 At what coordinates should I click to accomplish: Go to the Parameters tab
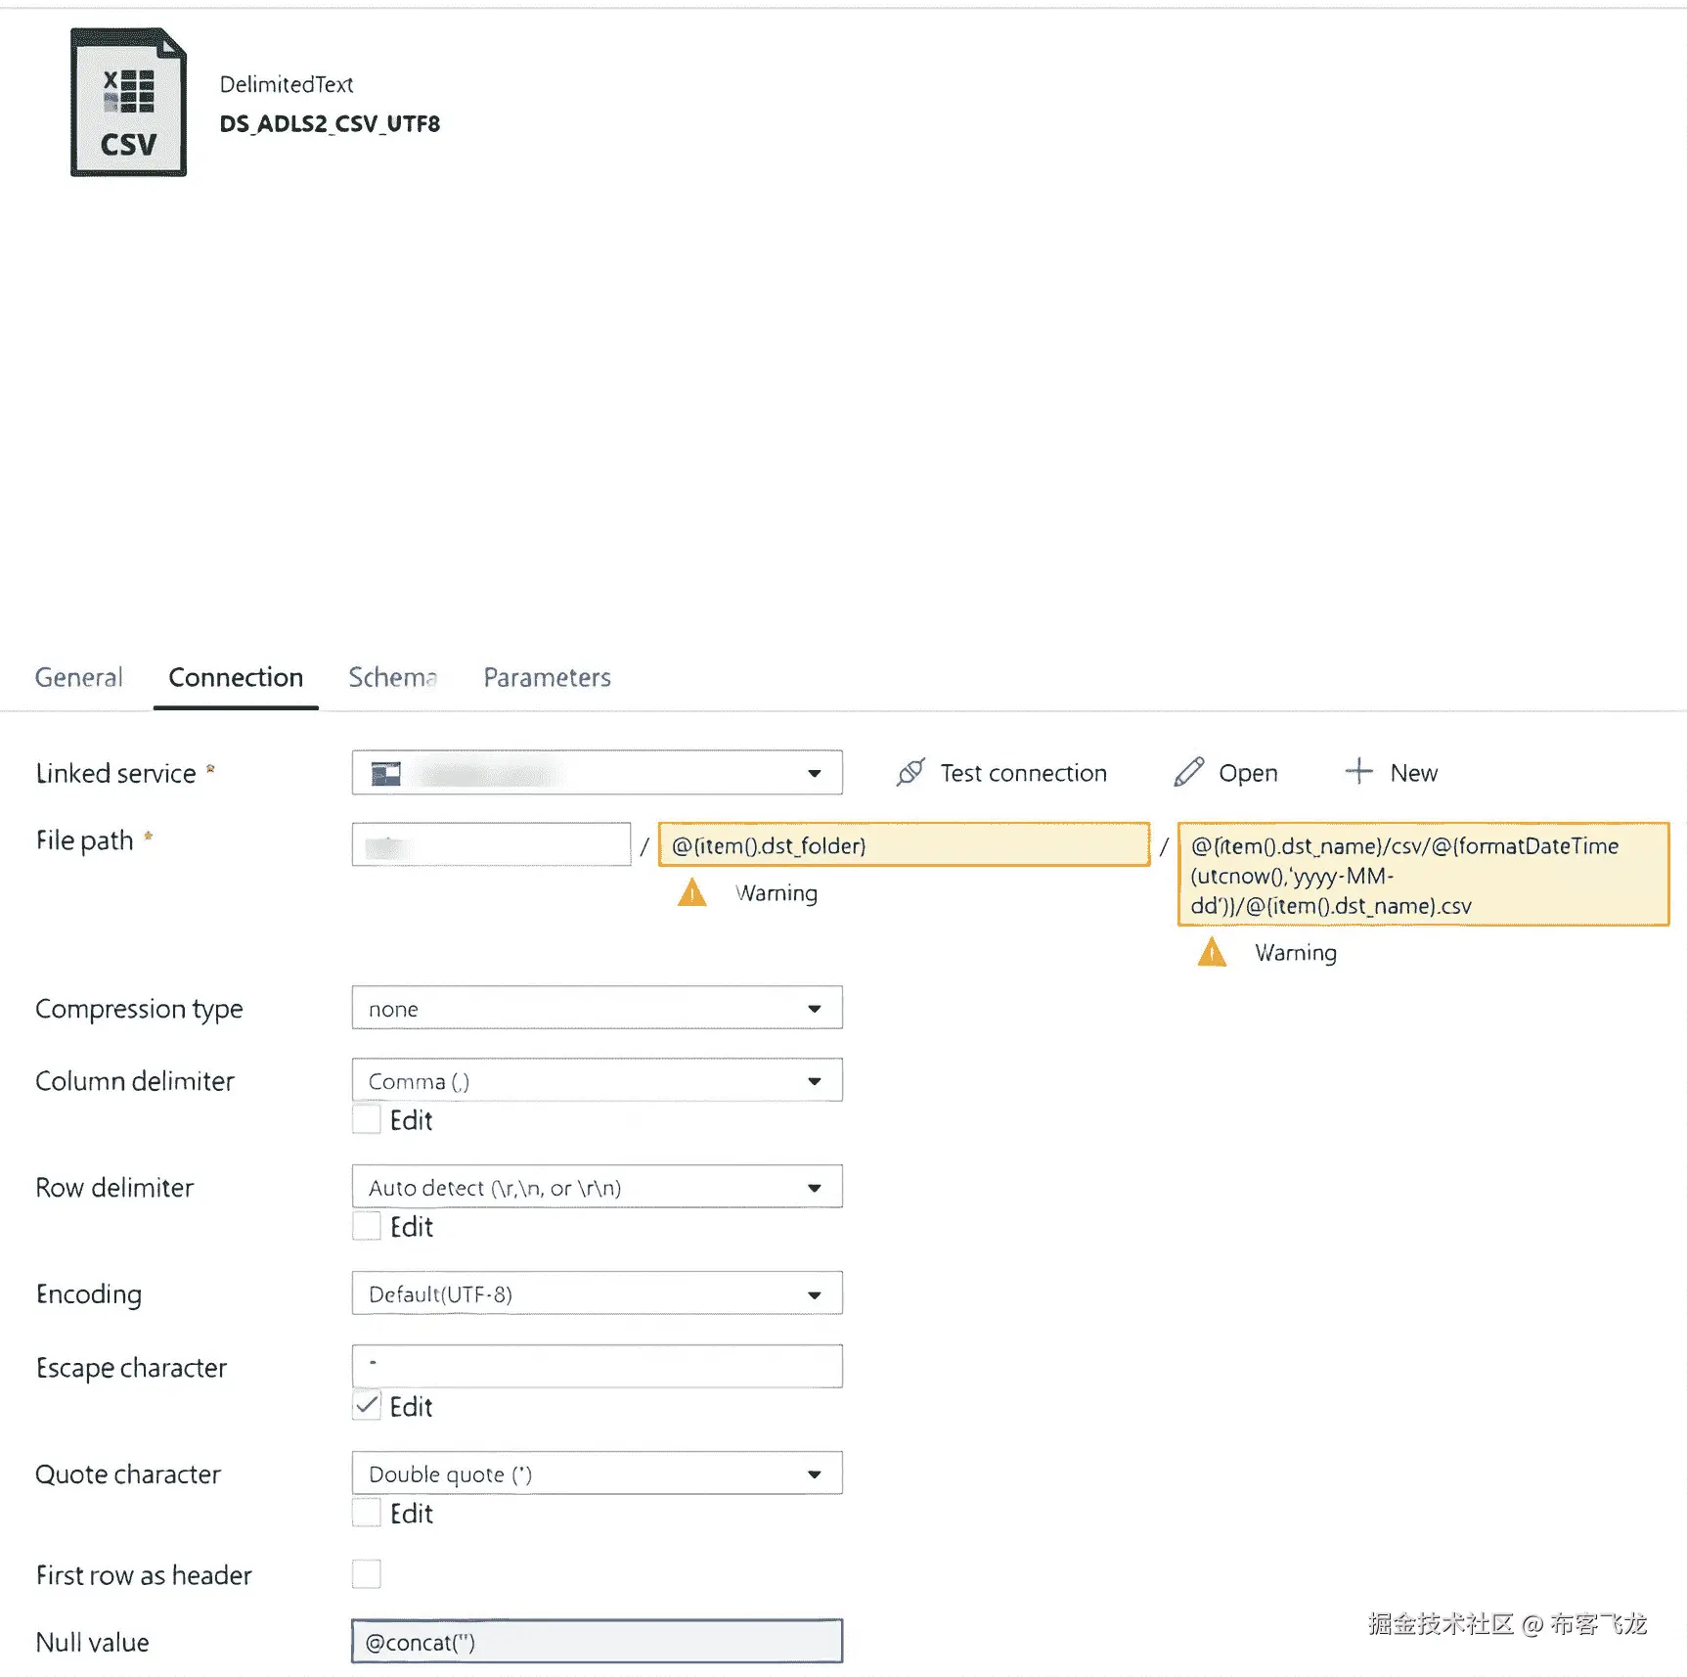pyautogui.click(x=547, y=677)
